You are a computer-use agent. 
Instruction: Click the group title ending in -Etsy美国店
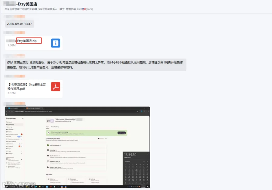(x=20, y=4)
